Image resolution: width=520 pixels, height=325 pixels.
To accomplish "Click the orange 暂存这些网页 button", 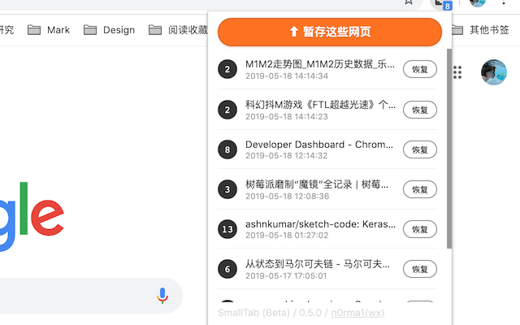I will [330, 32].
